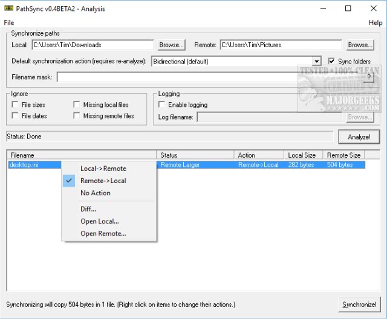Enable logging checkbox
Viewport: 387px width, 319px height.
click(x=161, y=105)
